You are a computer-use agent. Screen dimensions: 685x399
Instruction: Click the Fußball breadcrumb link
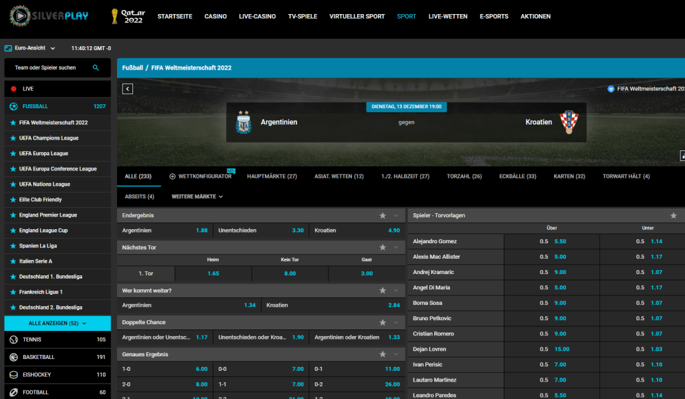(132, 68)
